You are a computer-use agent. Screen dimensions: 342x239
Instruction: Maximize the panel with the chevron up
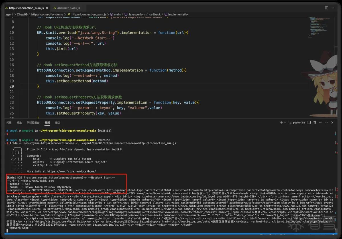coord(327,122)
